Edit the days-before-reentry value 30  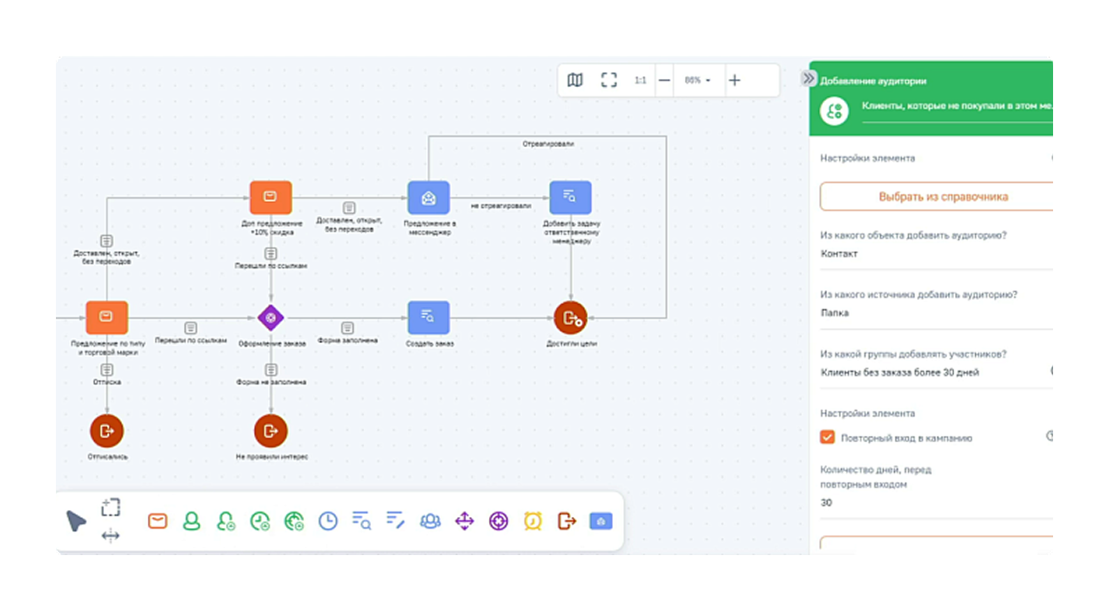pos(937,503)
